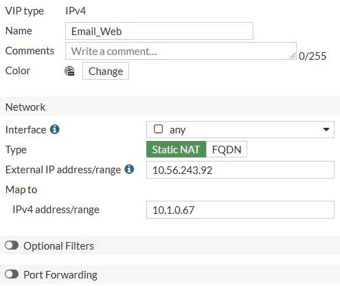Open the Interface dropdown arrow

326,129
